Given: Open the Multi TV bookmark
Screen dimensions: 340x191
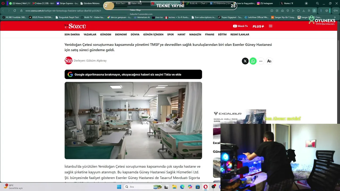Looking at the screenshot, I should click(92, 17).
